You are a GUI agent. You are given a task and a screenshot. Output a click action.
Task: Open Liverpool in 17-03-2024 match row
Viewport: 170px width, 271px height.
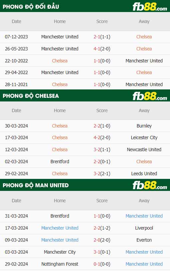tap(144, 228)
